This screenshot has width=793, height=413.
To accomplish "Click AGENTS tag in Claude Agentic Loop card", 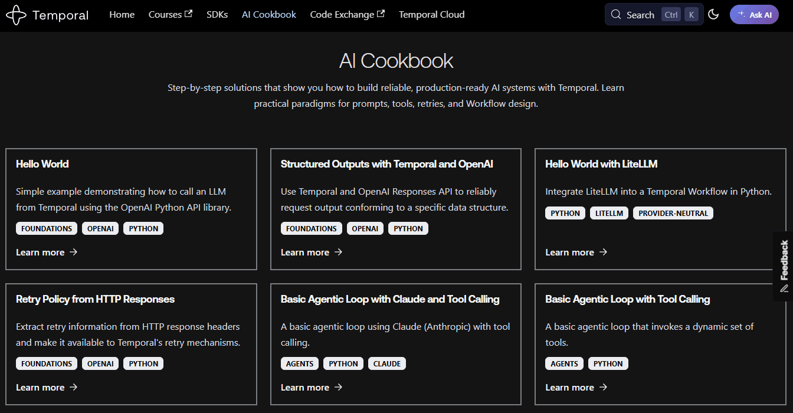I will pos(300,363).
